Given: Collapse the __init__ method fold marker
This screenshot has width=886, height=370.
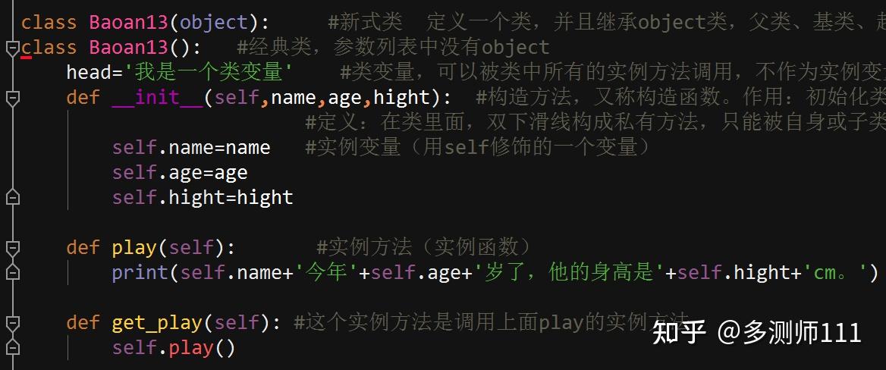Looking at the screenshot, I should click(11, 99).
